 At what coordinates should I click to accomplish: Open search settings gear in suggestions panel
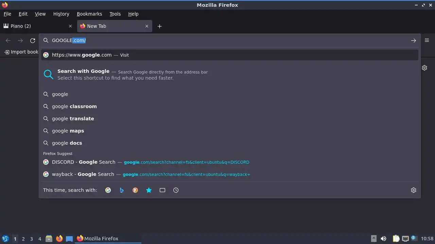pos(414,190)
